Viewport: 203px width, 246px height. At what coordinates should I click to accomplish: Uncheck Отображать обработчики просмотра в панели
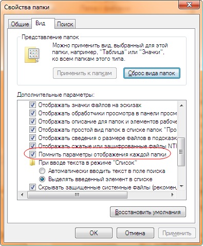coord(32,113)
